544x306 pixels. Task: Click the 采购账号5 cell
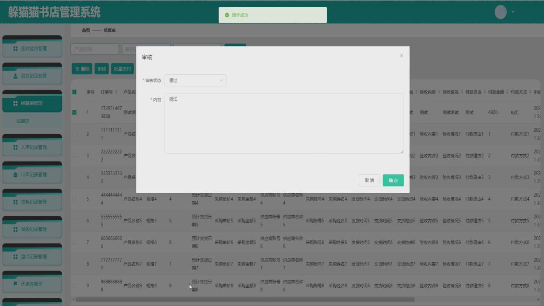click(315, 221)
